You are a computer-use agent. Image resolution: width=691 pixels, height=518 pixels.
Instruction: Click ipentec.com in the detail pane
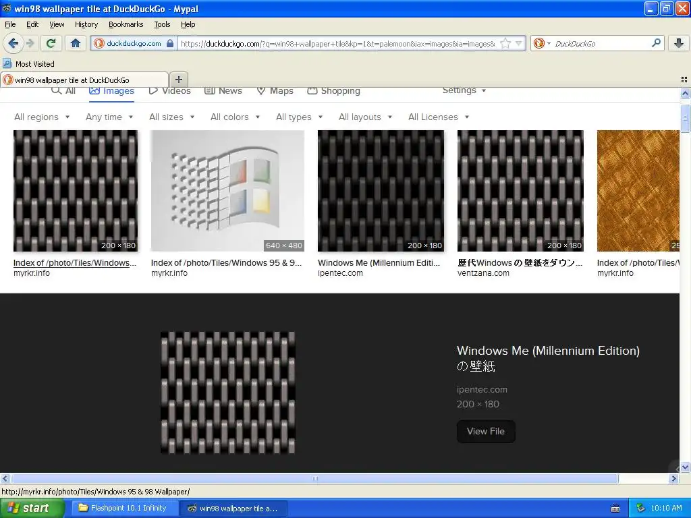click(482, 389)
